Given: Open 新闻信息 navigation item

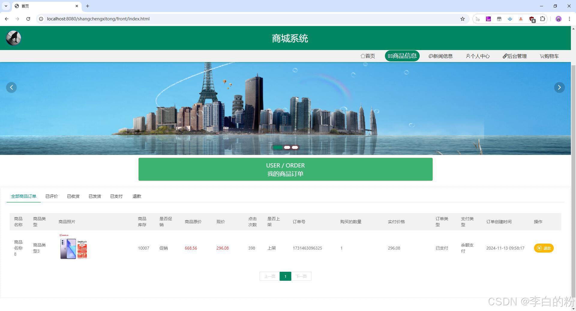Looking at the screenshot, I should coord(441,56).
